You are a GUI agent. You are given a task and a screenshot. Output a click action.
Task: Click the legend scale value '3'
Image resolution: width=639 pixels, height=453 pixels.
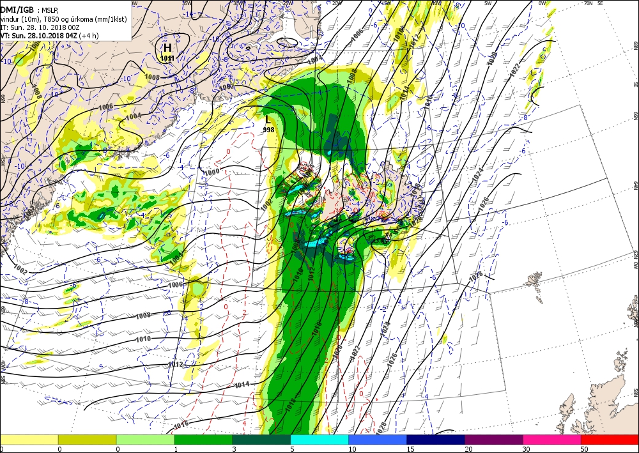tap(234, 449)
